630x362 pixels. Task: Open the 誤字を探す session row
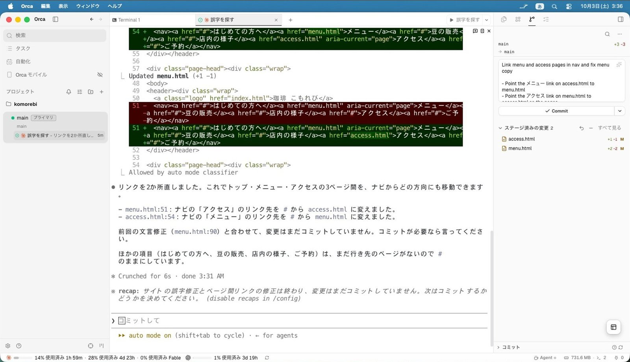(59, 135)
